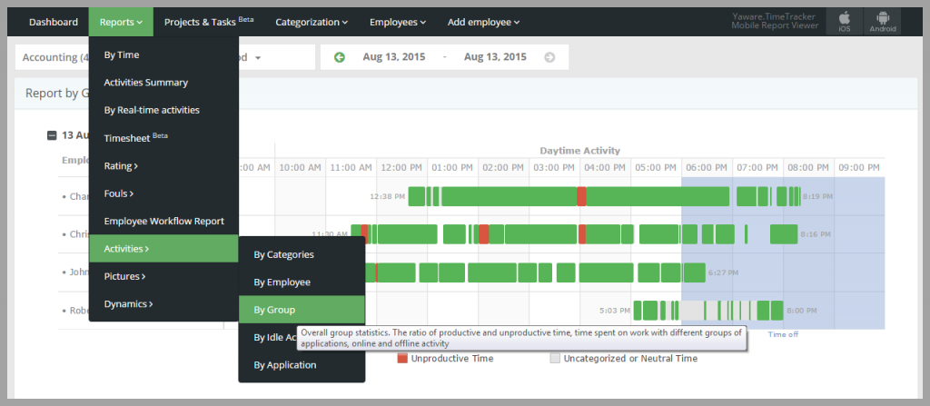
Task: Click the 10:00 AM column header
Action: click(300, 168)
